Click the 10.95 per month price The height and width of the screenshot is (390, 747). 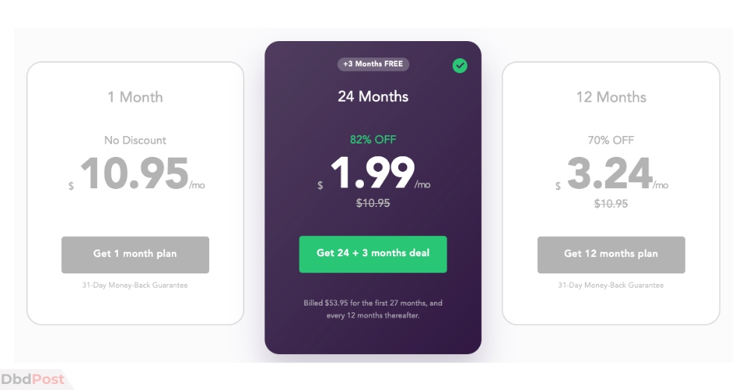[x=137, y=173]
